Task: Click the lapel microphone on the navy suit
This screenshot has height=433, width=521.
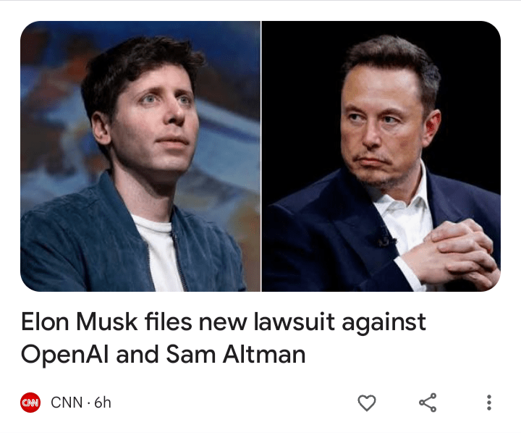Action: click(x=387, y=240)
